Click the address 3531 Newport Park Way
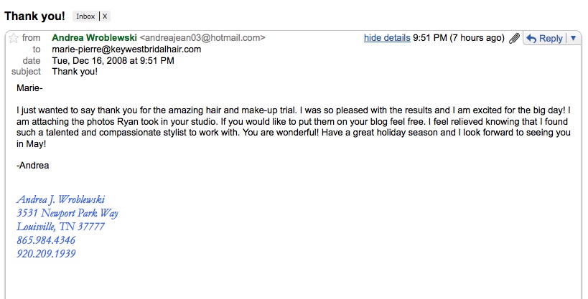 67,213
